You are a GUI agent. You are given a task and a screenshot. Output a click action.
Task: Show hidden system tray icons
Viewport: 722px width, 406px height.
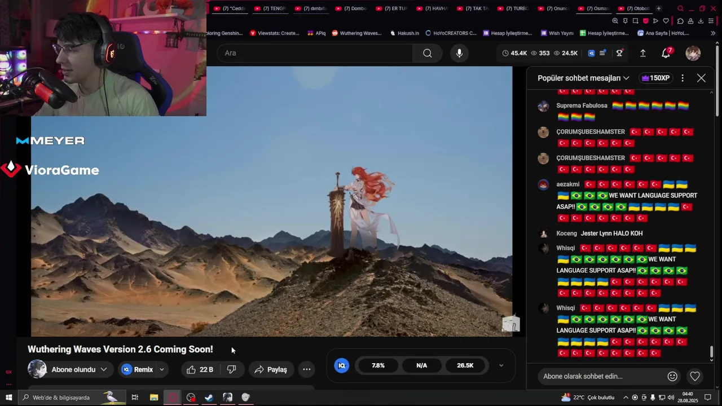point(626,398)
